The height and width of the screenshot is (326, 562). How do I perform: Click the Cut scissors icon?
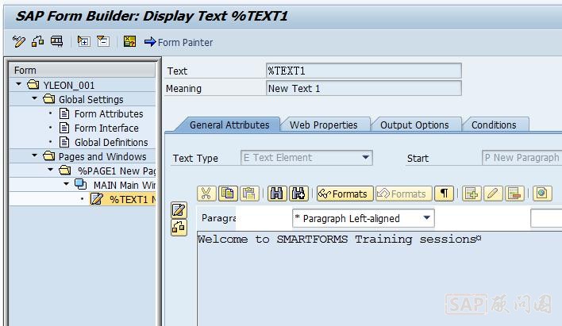point(206,194)
